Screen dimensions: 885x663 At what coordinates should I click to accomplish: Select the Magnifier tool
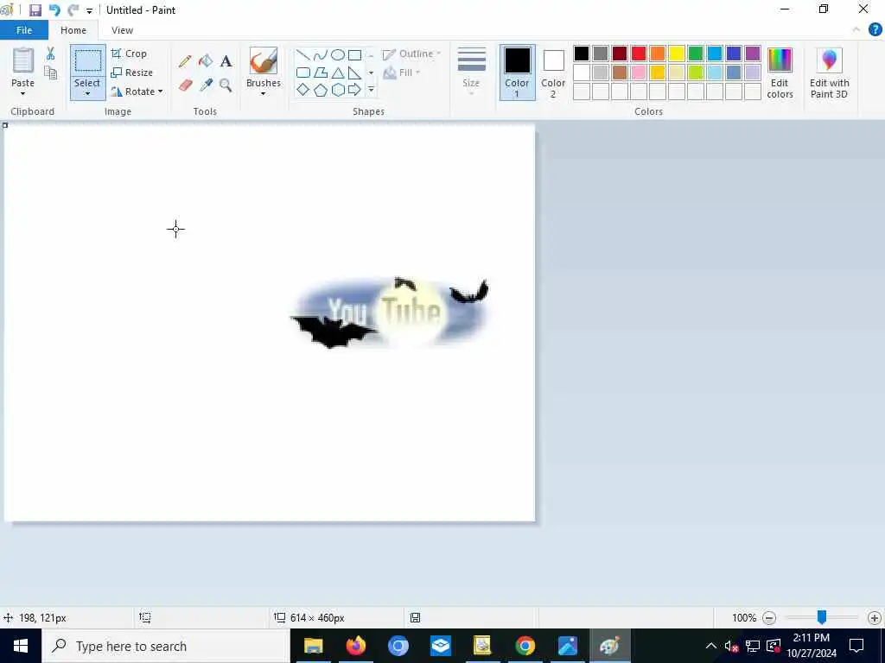click(226, 85)
